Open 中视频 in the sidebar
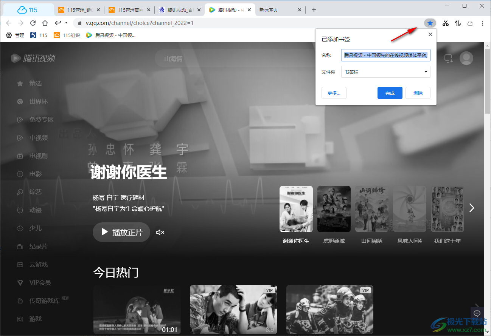The height and width of the screenshot is (336, 491). pos(32,138)
